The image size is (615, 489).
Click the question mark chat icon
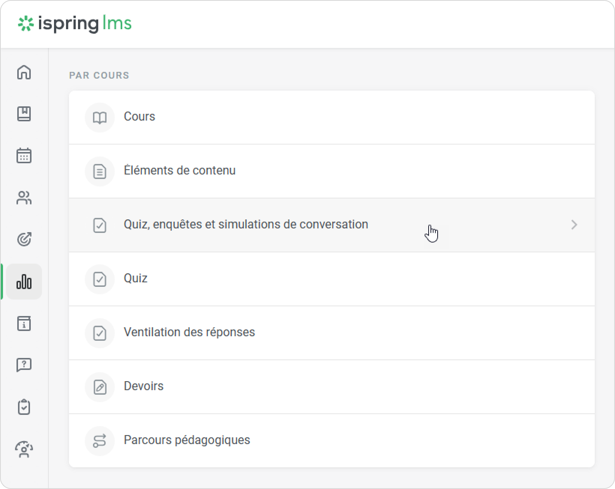coord(24,365)
